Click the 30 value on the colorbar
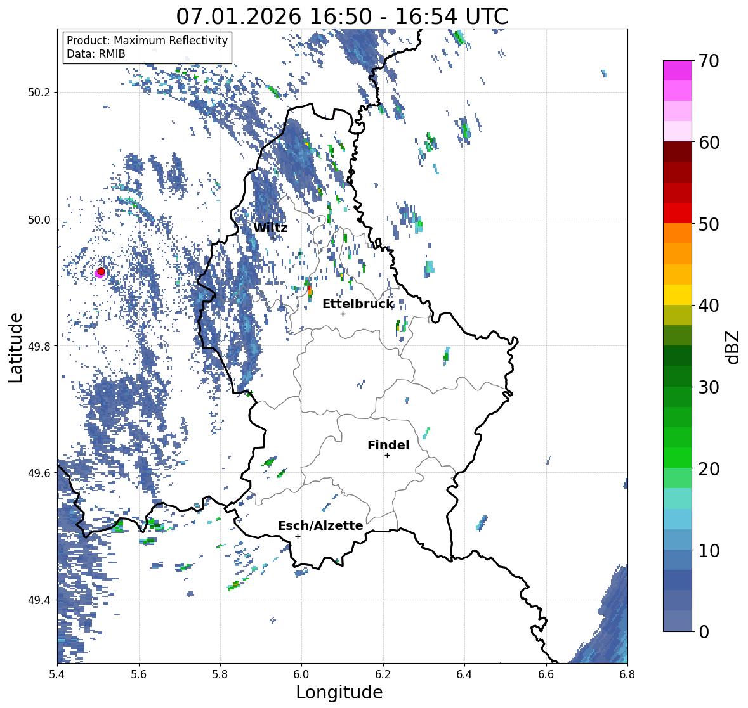The image size is (748, 708). (x=709, y=387)
